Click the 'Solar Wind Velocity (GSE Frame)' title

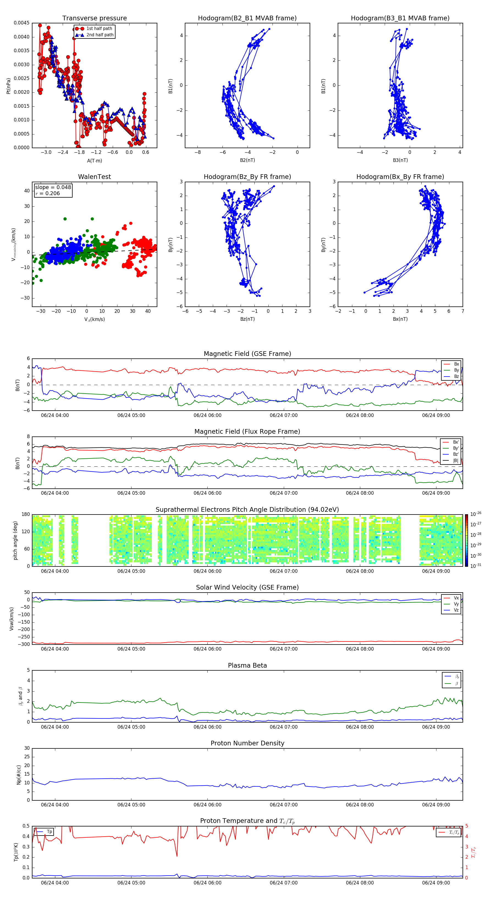247,587
